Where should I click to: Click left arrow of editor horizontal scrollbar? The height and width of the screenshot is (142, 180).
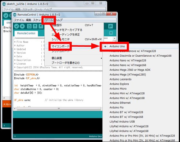click(x=15, y=109)
